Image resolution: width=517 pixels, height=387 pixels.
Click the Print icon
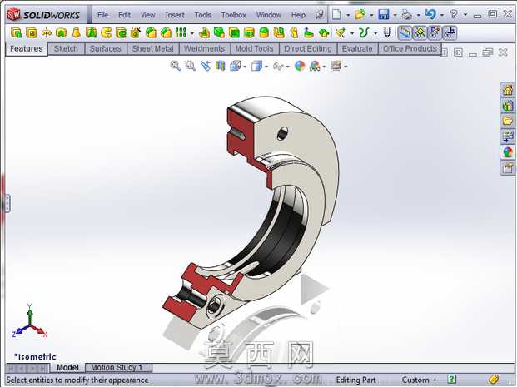(x=406, y=14)
